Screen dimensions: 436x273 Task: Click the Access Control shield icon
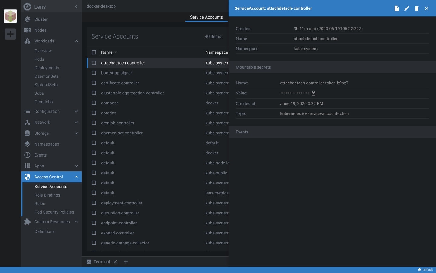tap(27, 177)
